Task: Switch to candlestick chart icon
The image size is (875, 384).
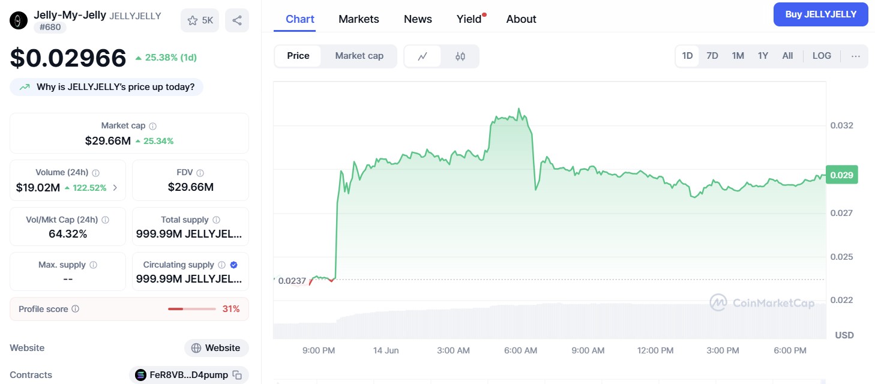Action: click(460, 56)
